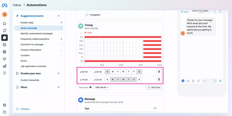Viewport: 232px width, 116px height.
Task: Click the Sunday away bar in chart
Action: (x=123, y=37)
